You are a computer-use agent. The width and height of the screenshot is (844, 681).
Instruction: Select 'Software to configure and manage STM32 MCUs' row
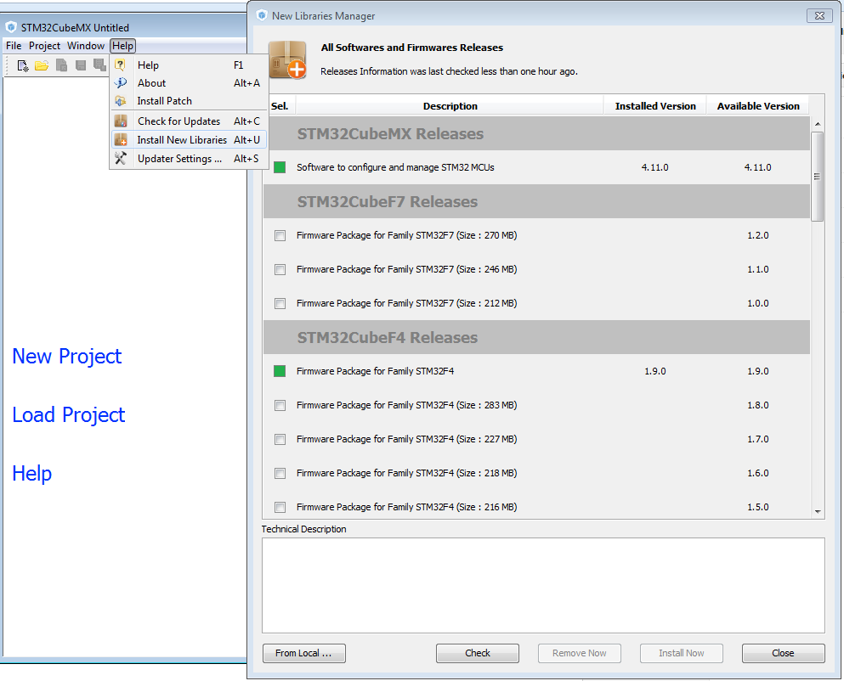[536, 167]
